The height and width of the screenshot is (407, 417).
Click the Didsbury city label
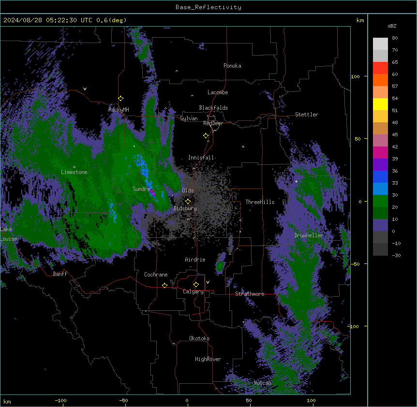(x=185, y=208)
